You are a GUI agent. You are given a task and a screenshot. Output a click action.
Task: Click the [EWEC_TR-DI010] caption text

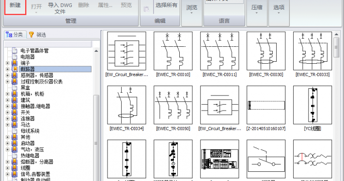(173, 75)
